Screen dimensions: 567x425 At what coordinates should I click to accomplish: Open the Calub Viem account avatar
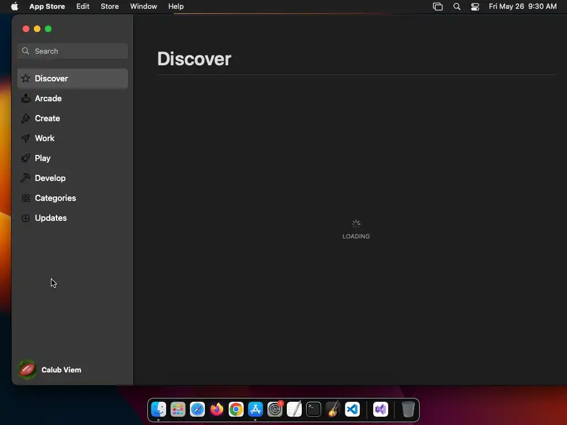pos(27,370)
